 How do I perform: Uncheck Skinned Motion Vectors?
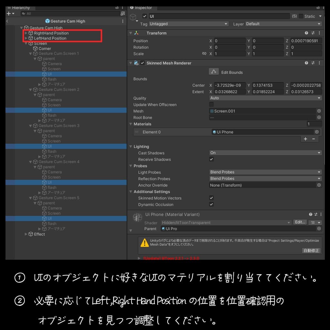click(211, 198)
